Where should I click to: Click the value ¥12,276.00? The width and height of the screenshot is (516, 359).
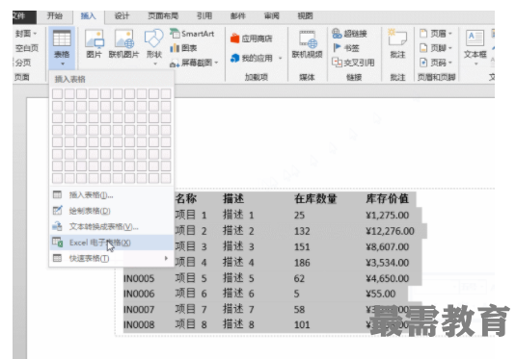[390, 231]
